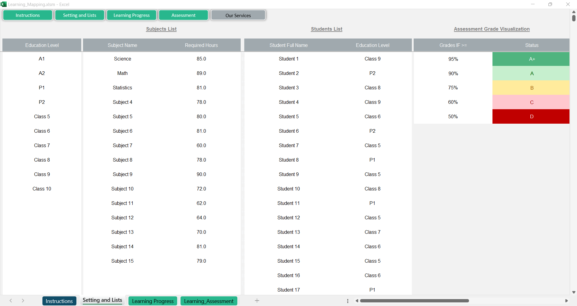Switch to the Learning Progress sheet tab
The width and height of the screenshot is (577, 306).
(153, 301)
